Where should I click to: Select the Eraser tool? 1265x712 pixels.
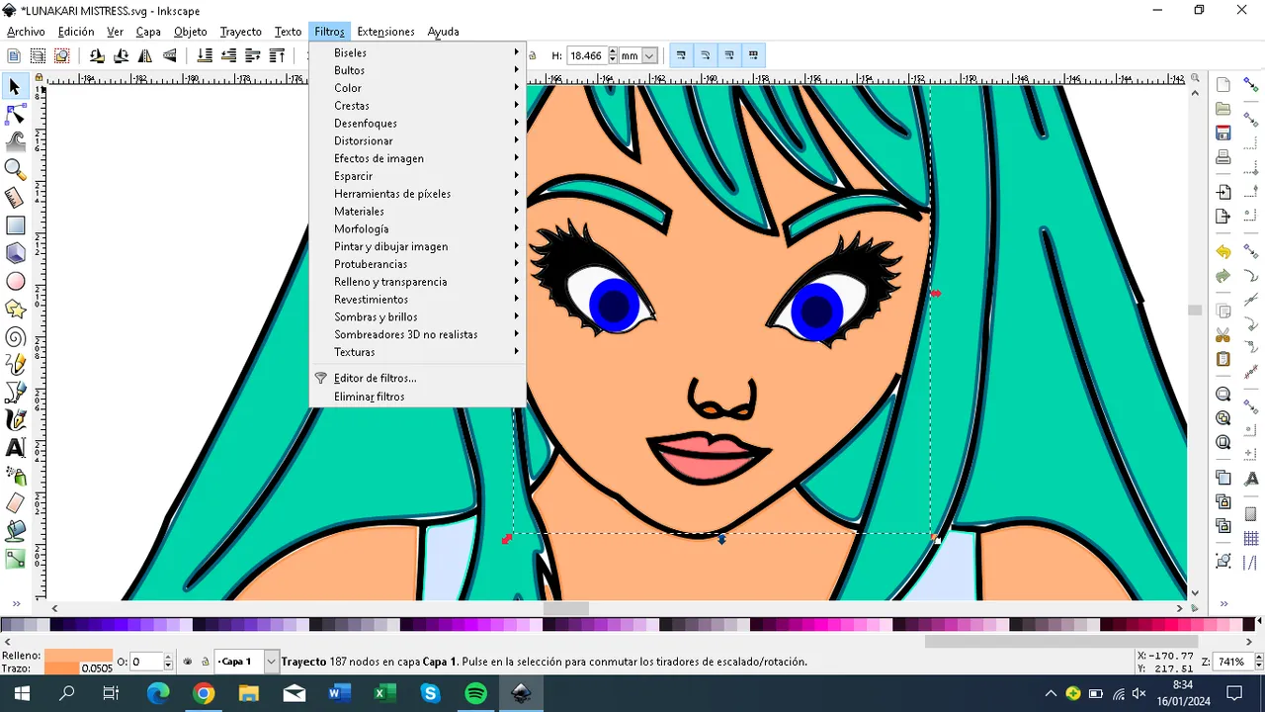click(15, 503)
